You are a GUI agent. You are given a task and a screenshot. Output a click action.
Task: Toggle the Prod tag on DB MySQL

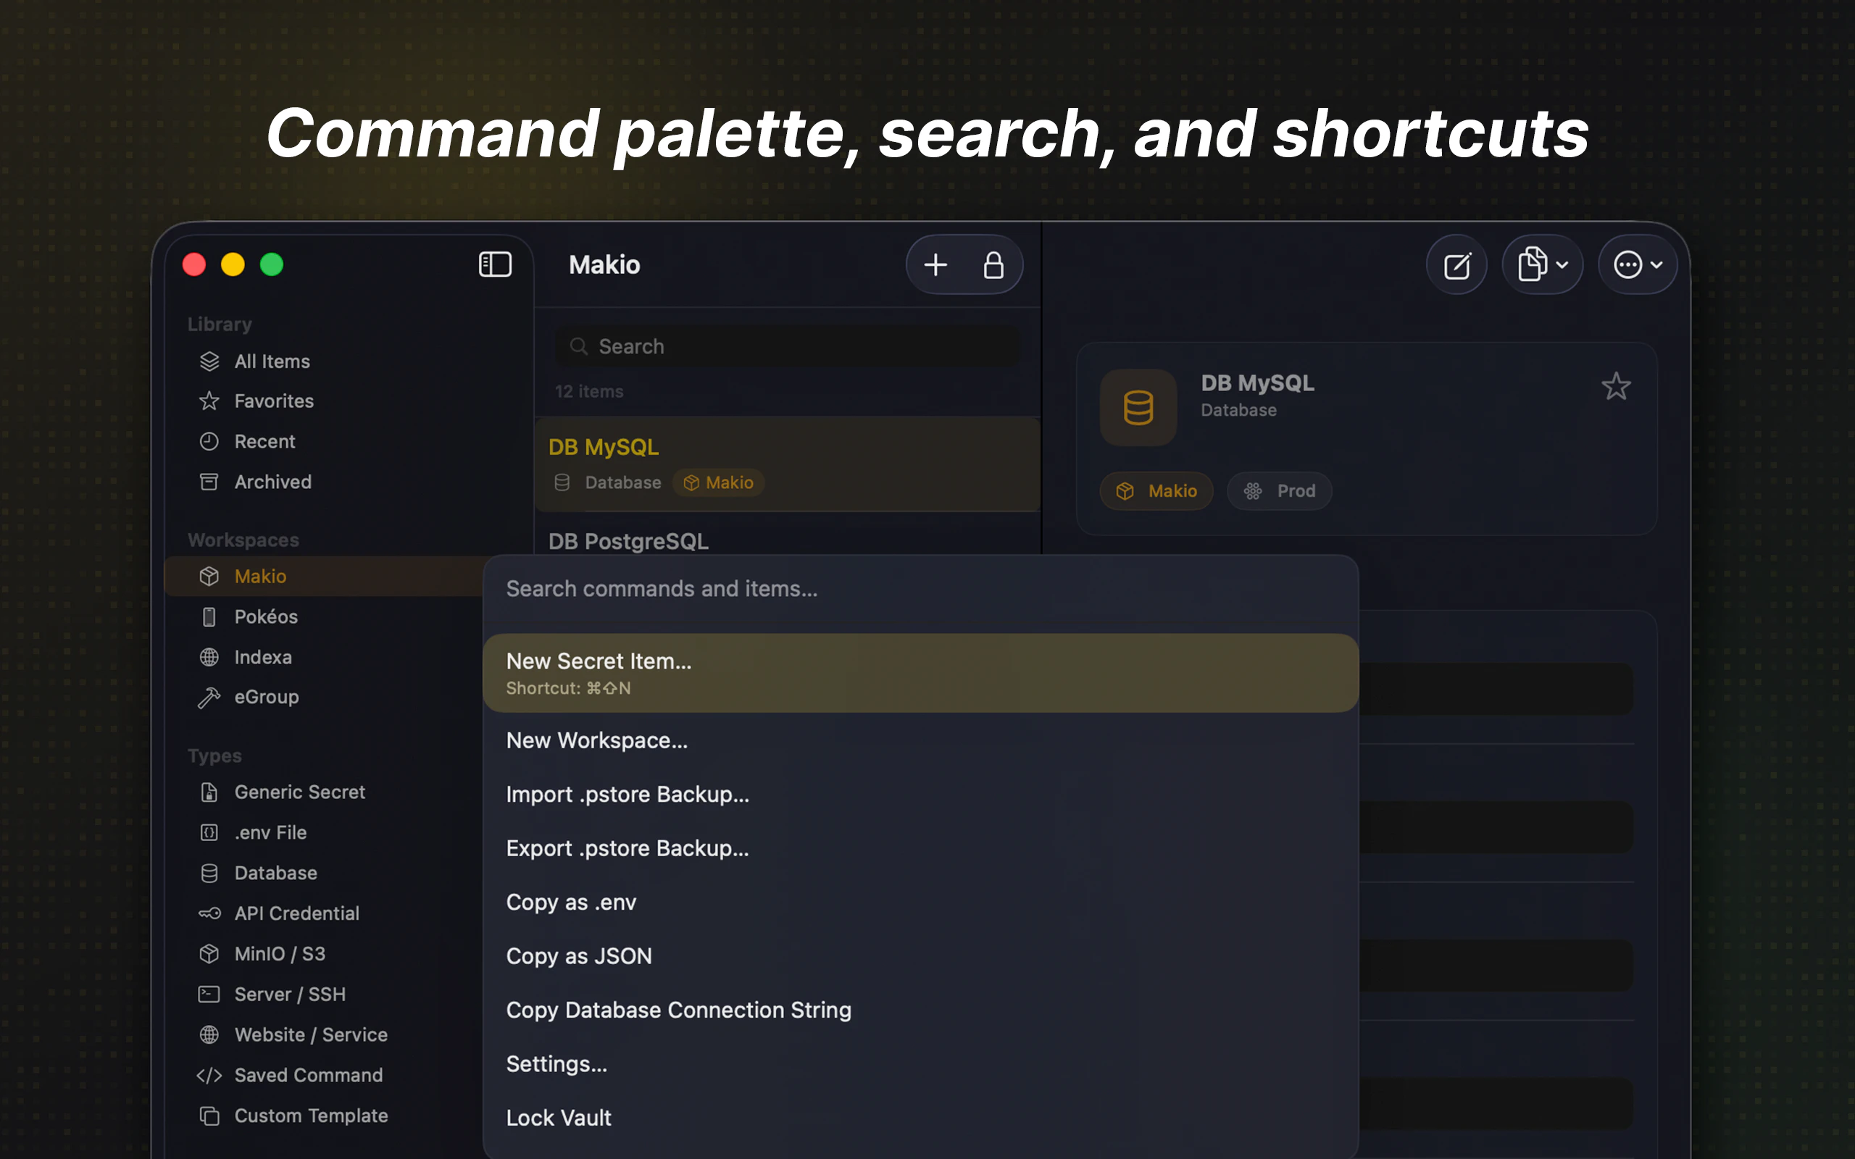point(1278,490)
